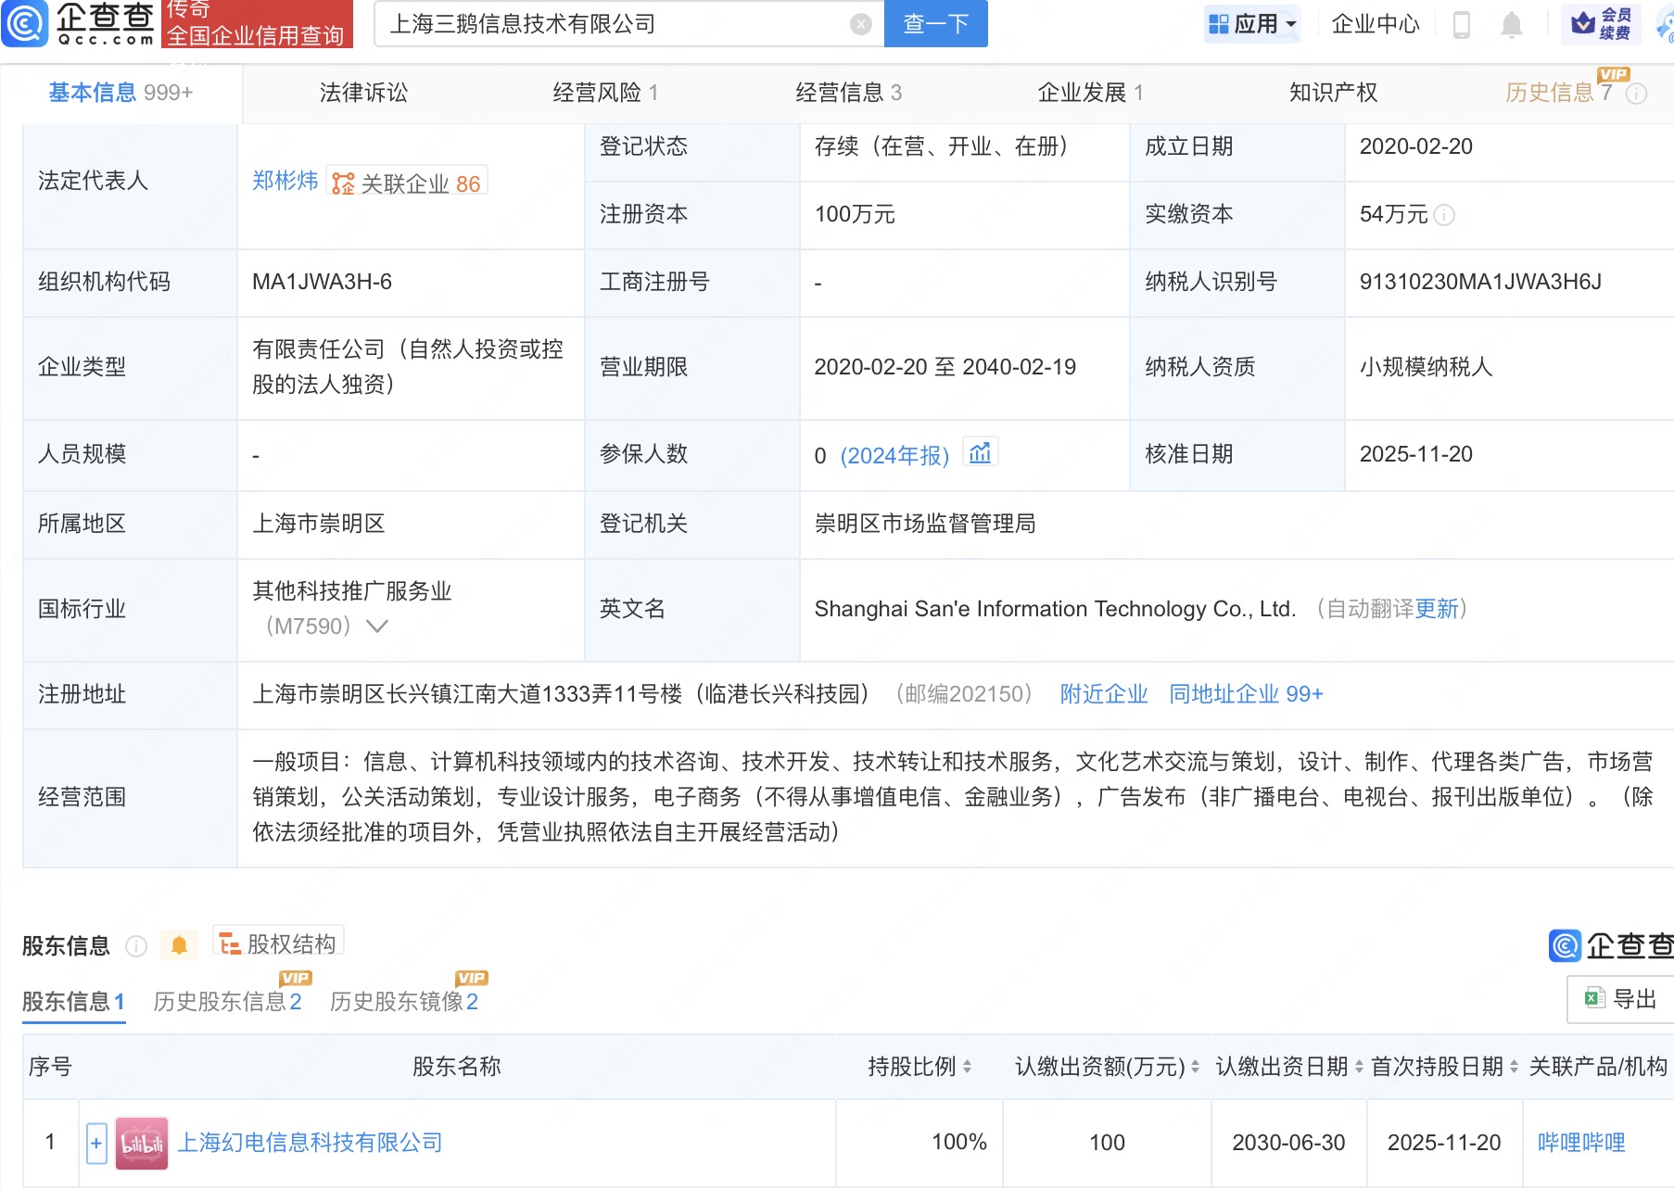Click the bilibili shareholder logo

(141, 1143)
